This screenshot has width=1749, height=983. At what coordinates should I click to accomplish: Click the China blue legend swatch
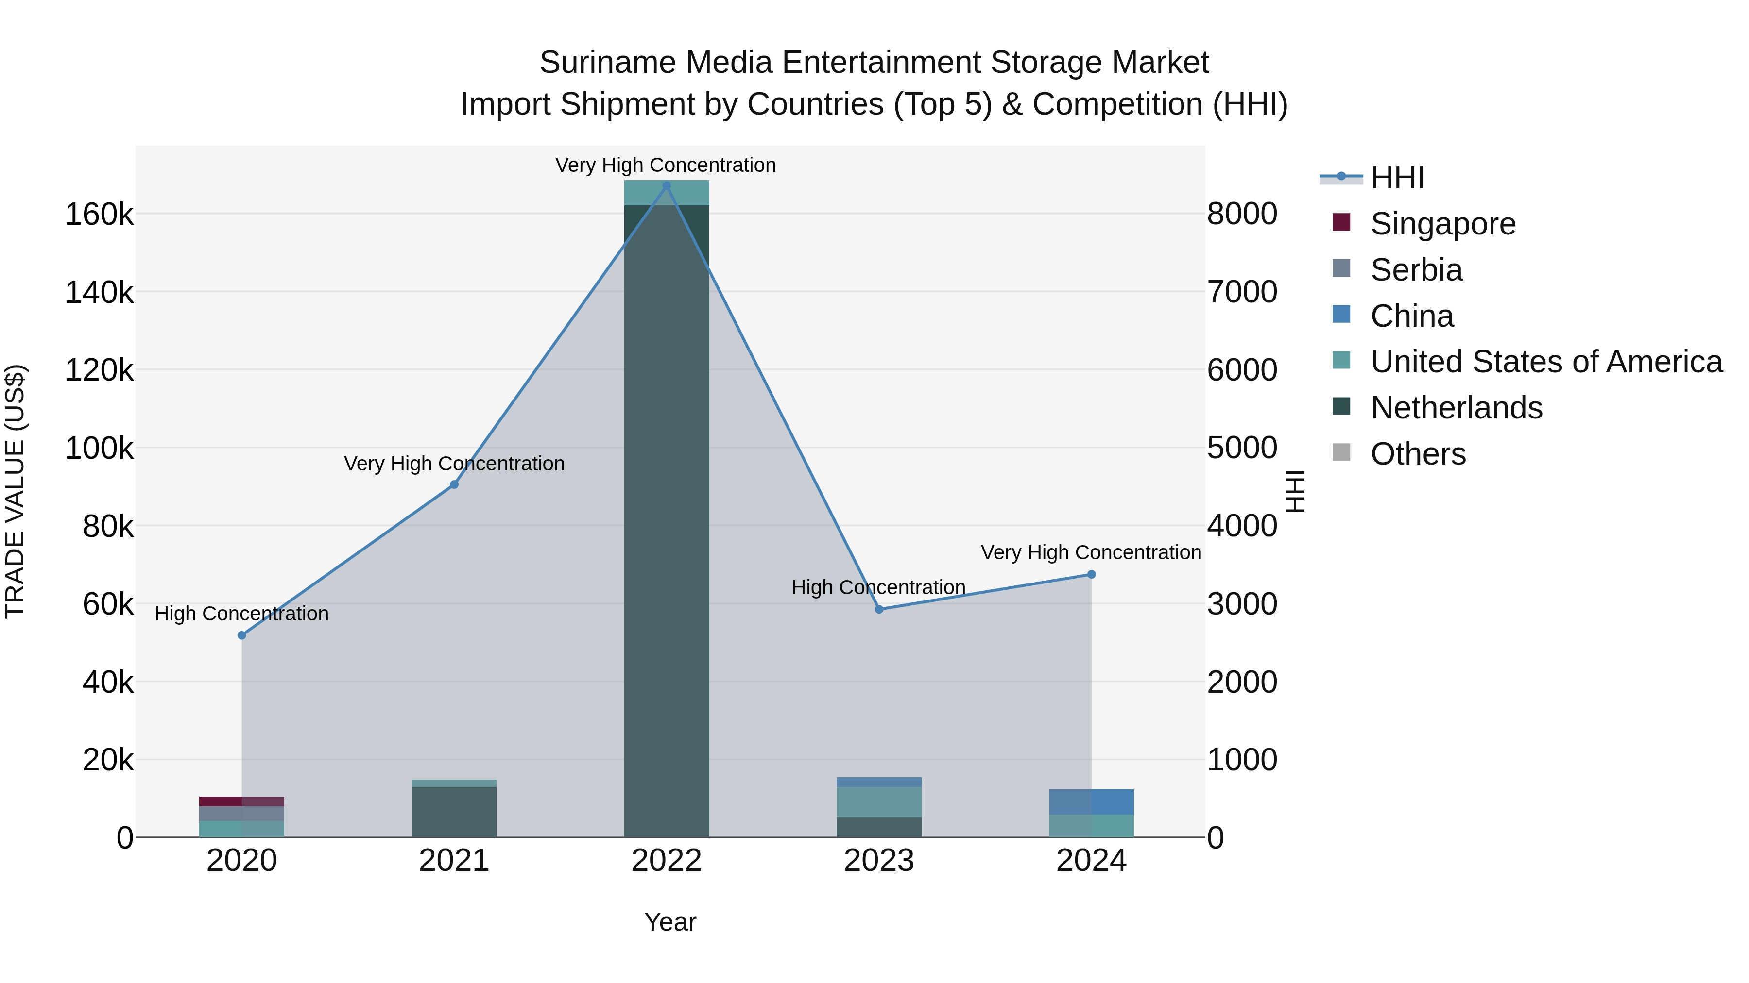tap(1341, 314)
